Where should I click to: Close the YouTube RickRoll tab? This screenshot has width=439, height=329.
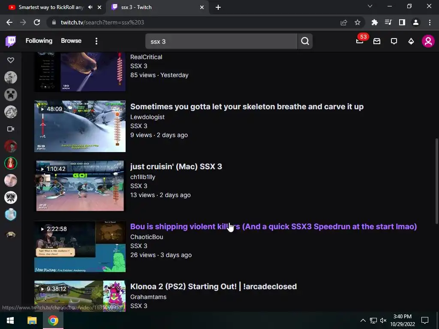(99, 7)
